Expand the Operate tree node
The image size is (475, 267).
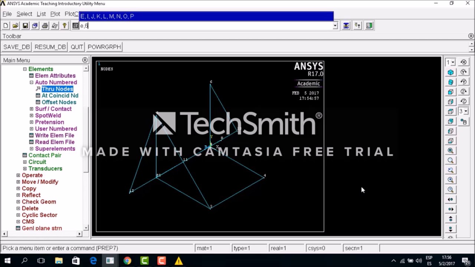click(18, 175)
